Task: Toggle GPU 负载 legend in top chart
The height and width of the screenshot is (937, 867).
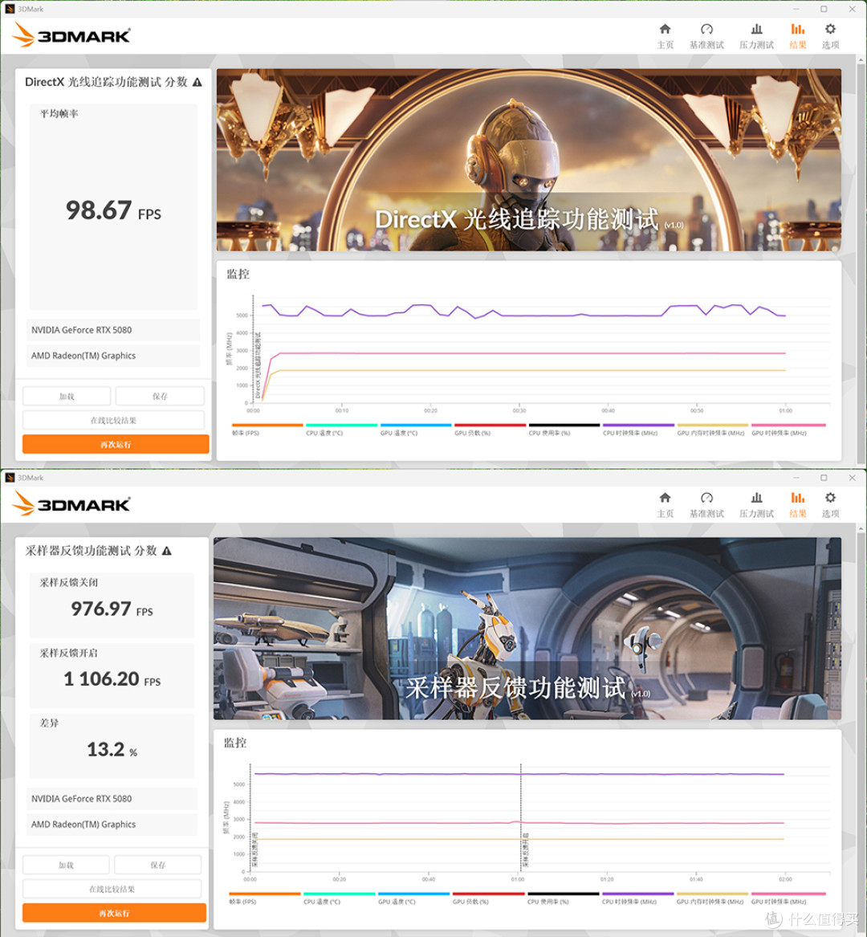Action: 490,430
